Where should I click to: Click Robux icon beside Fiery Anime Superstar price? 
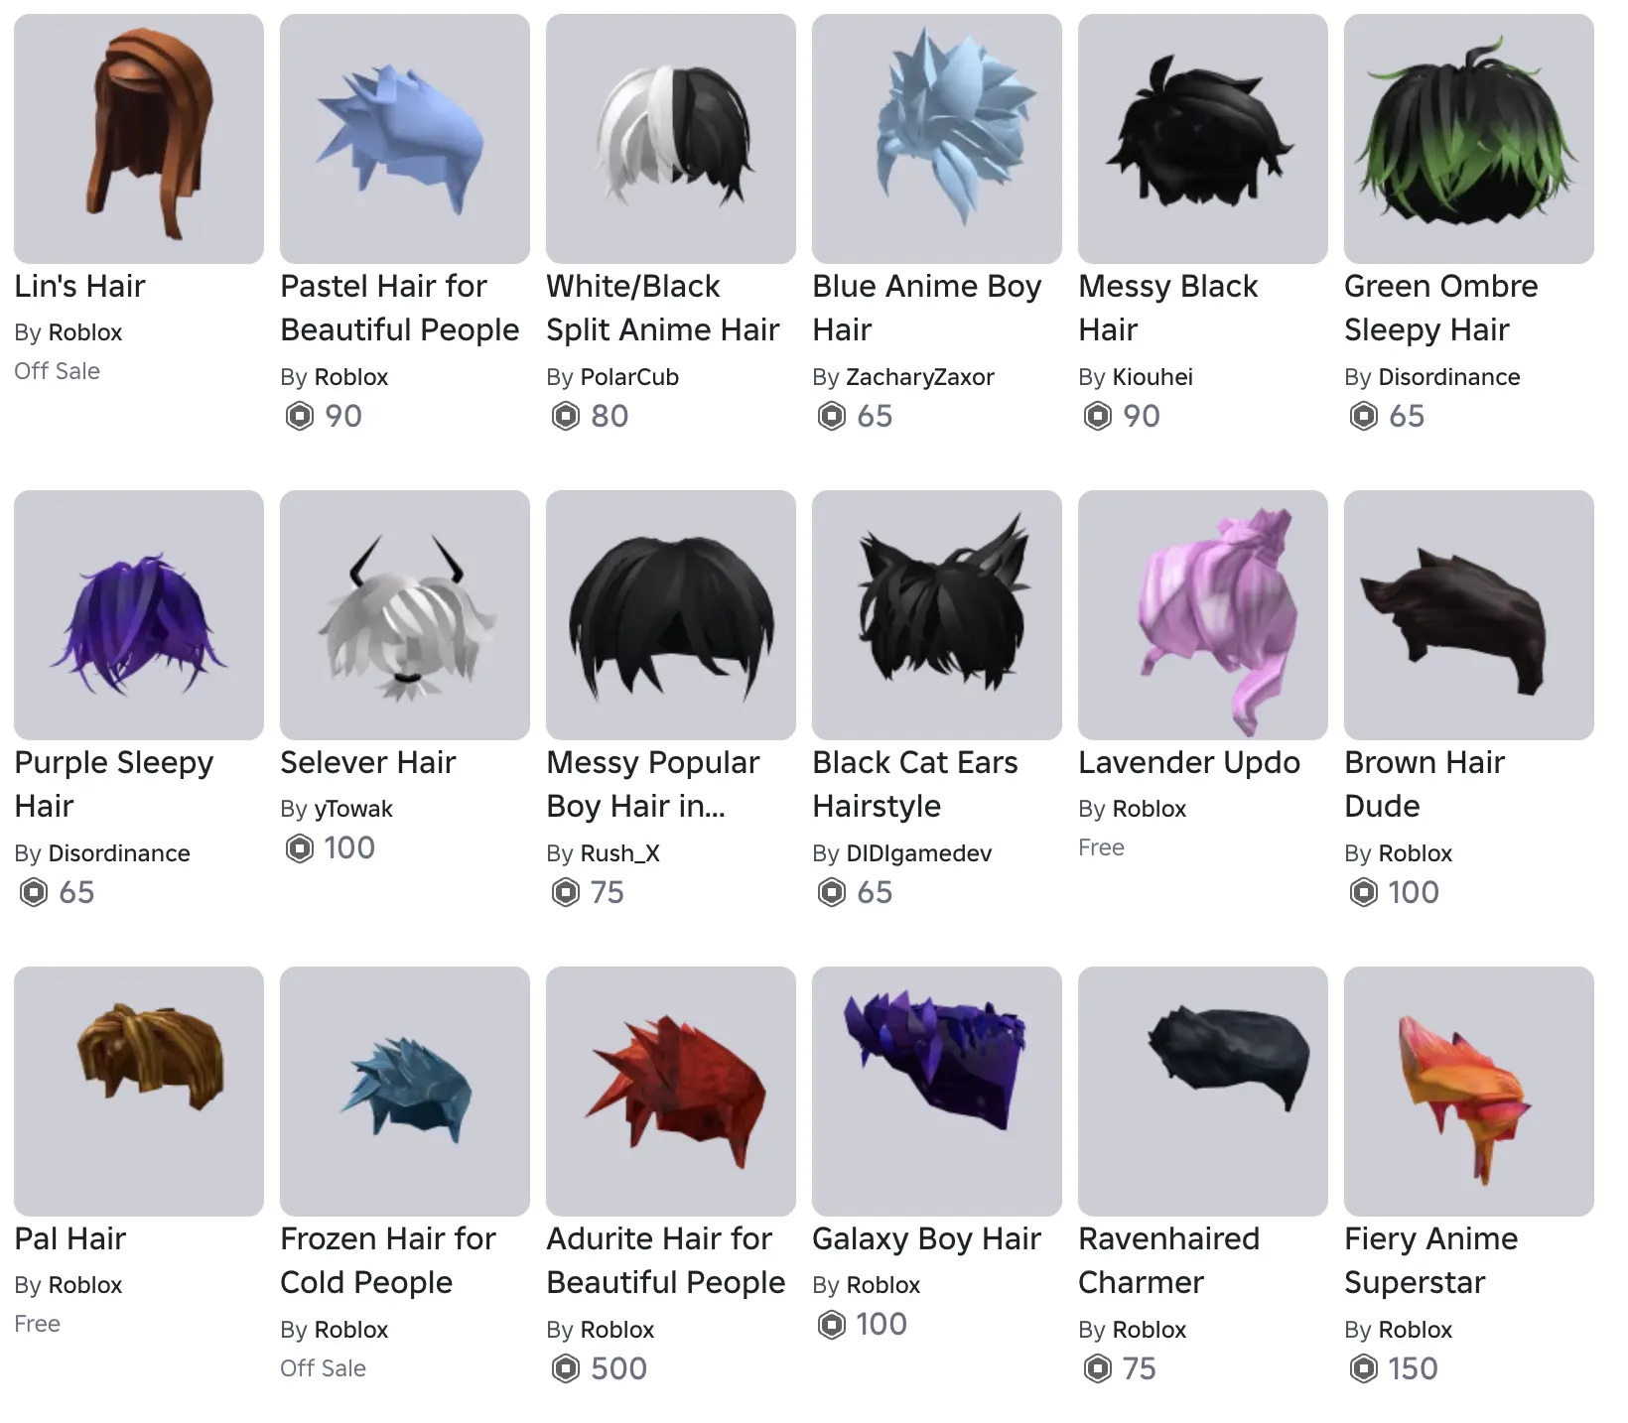click(x=1364, y=1368)
